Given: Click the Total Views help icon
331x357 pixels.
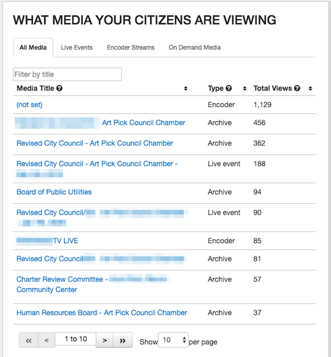Looking at the screenshot, I should click(x=297, y=88).
